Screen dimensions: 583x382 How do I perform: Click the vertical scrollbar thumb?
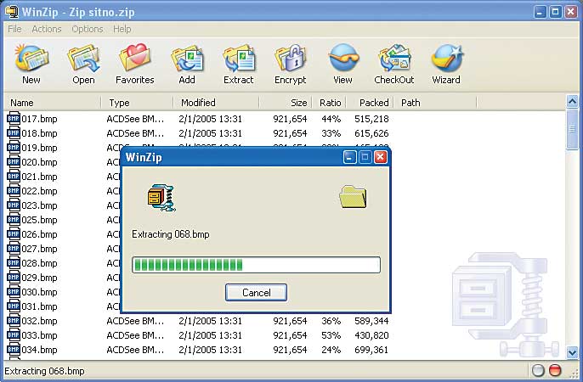tap(572, 129)
